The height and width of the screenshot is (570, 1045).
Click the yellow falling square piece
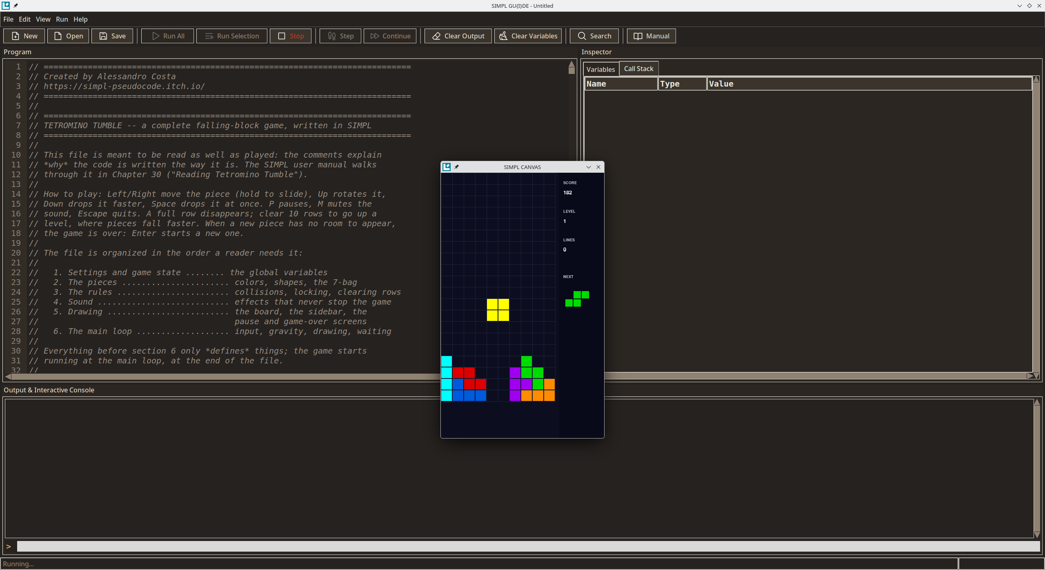(498, 310)
